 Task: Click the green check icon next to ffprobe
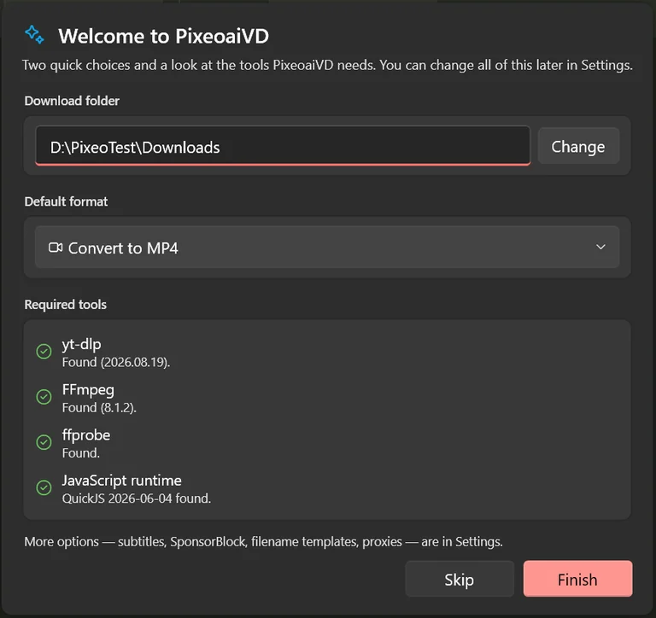coord(44,442)
